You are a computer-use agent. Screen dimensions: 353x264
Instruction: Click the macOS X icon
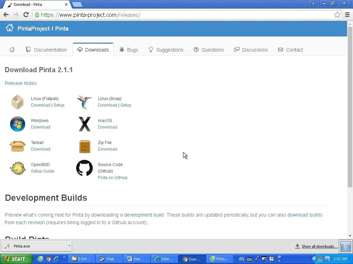(x=85, y=124)
